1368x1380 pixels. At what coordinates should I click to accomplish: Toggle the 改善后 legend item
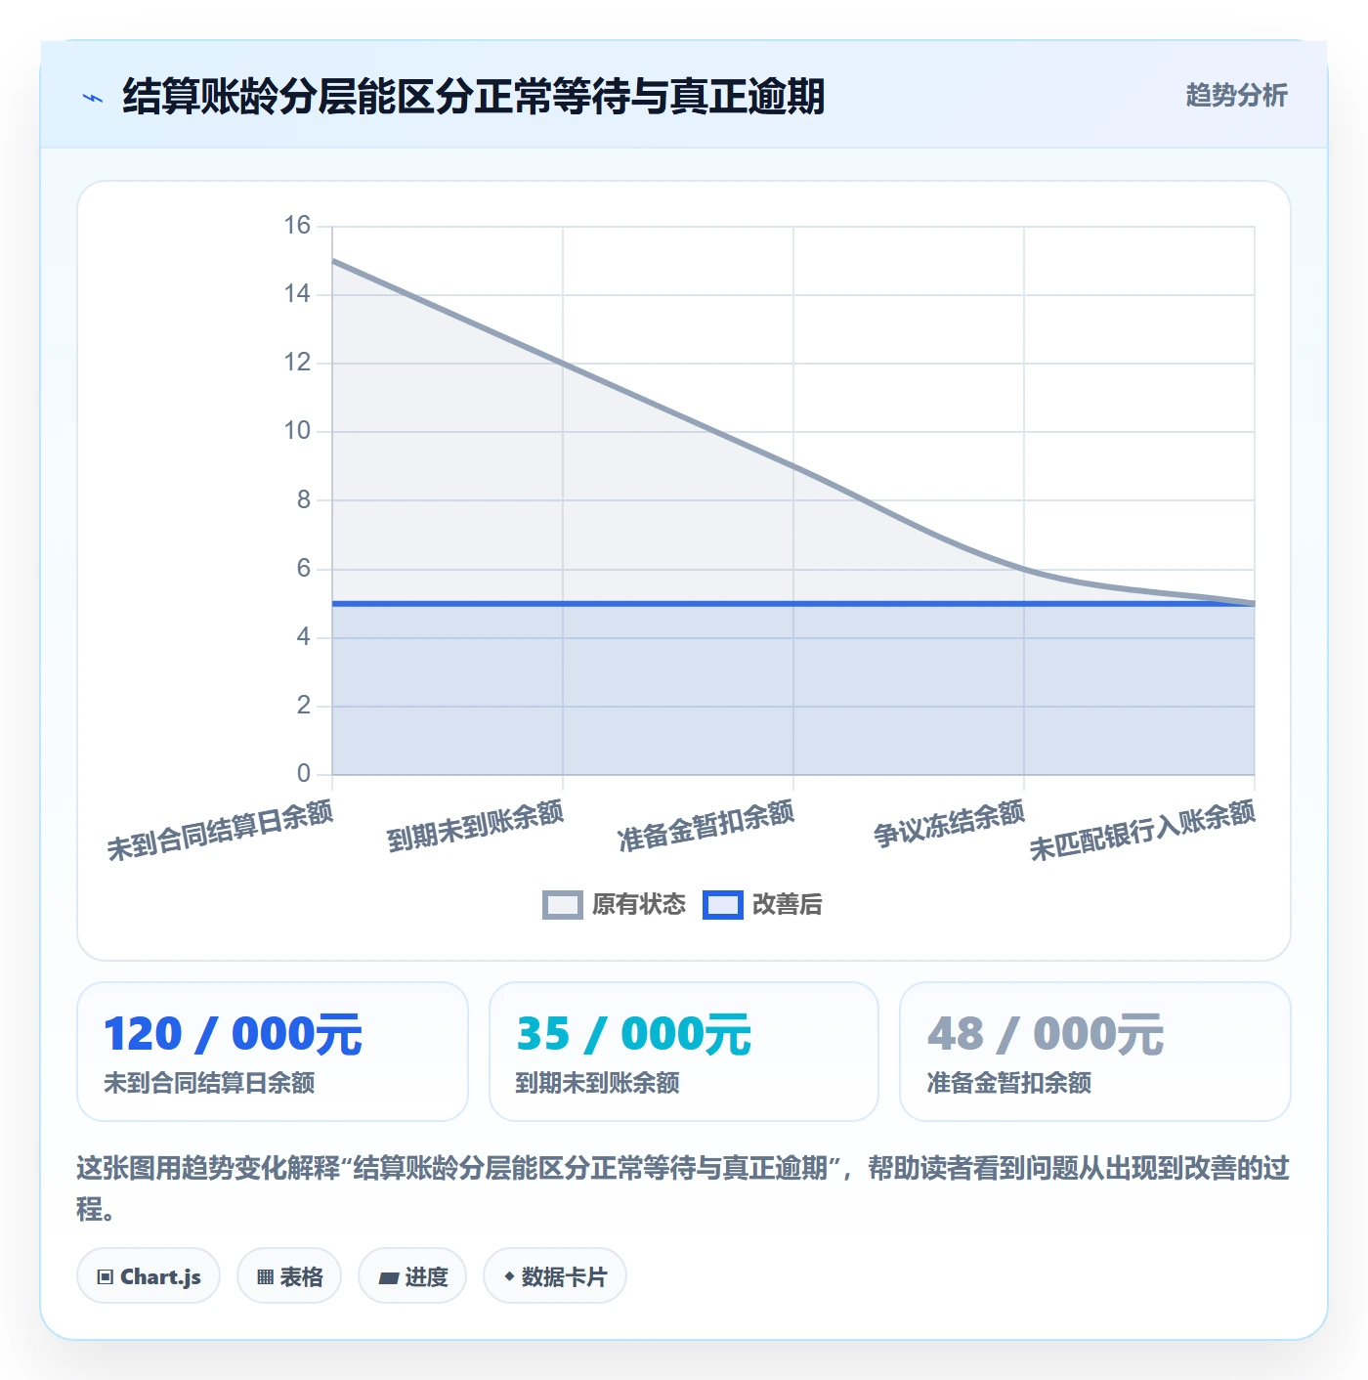pos(762,905)
